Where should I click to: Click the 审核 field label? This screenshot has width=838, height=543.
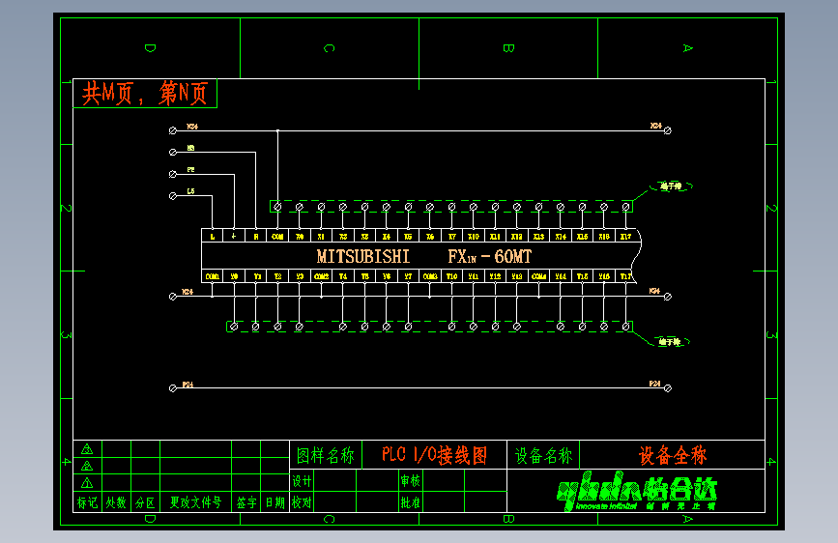tap(411, 481)
